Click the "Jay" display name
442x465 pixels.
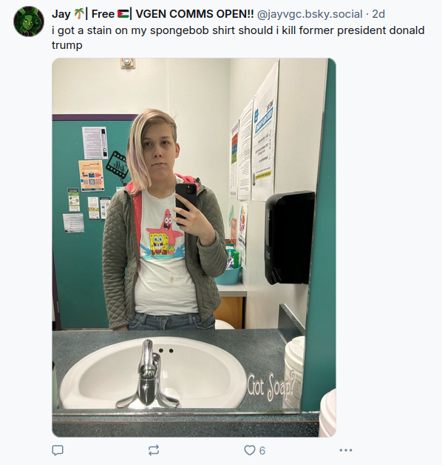(61, 14)
